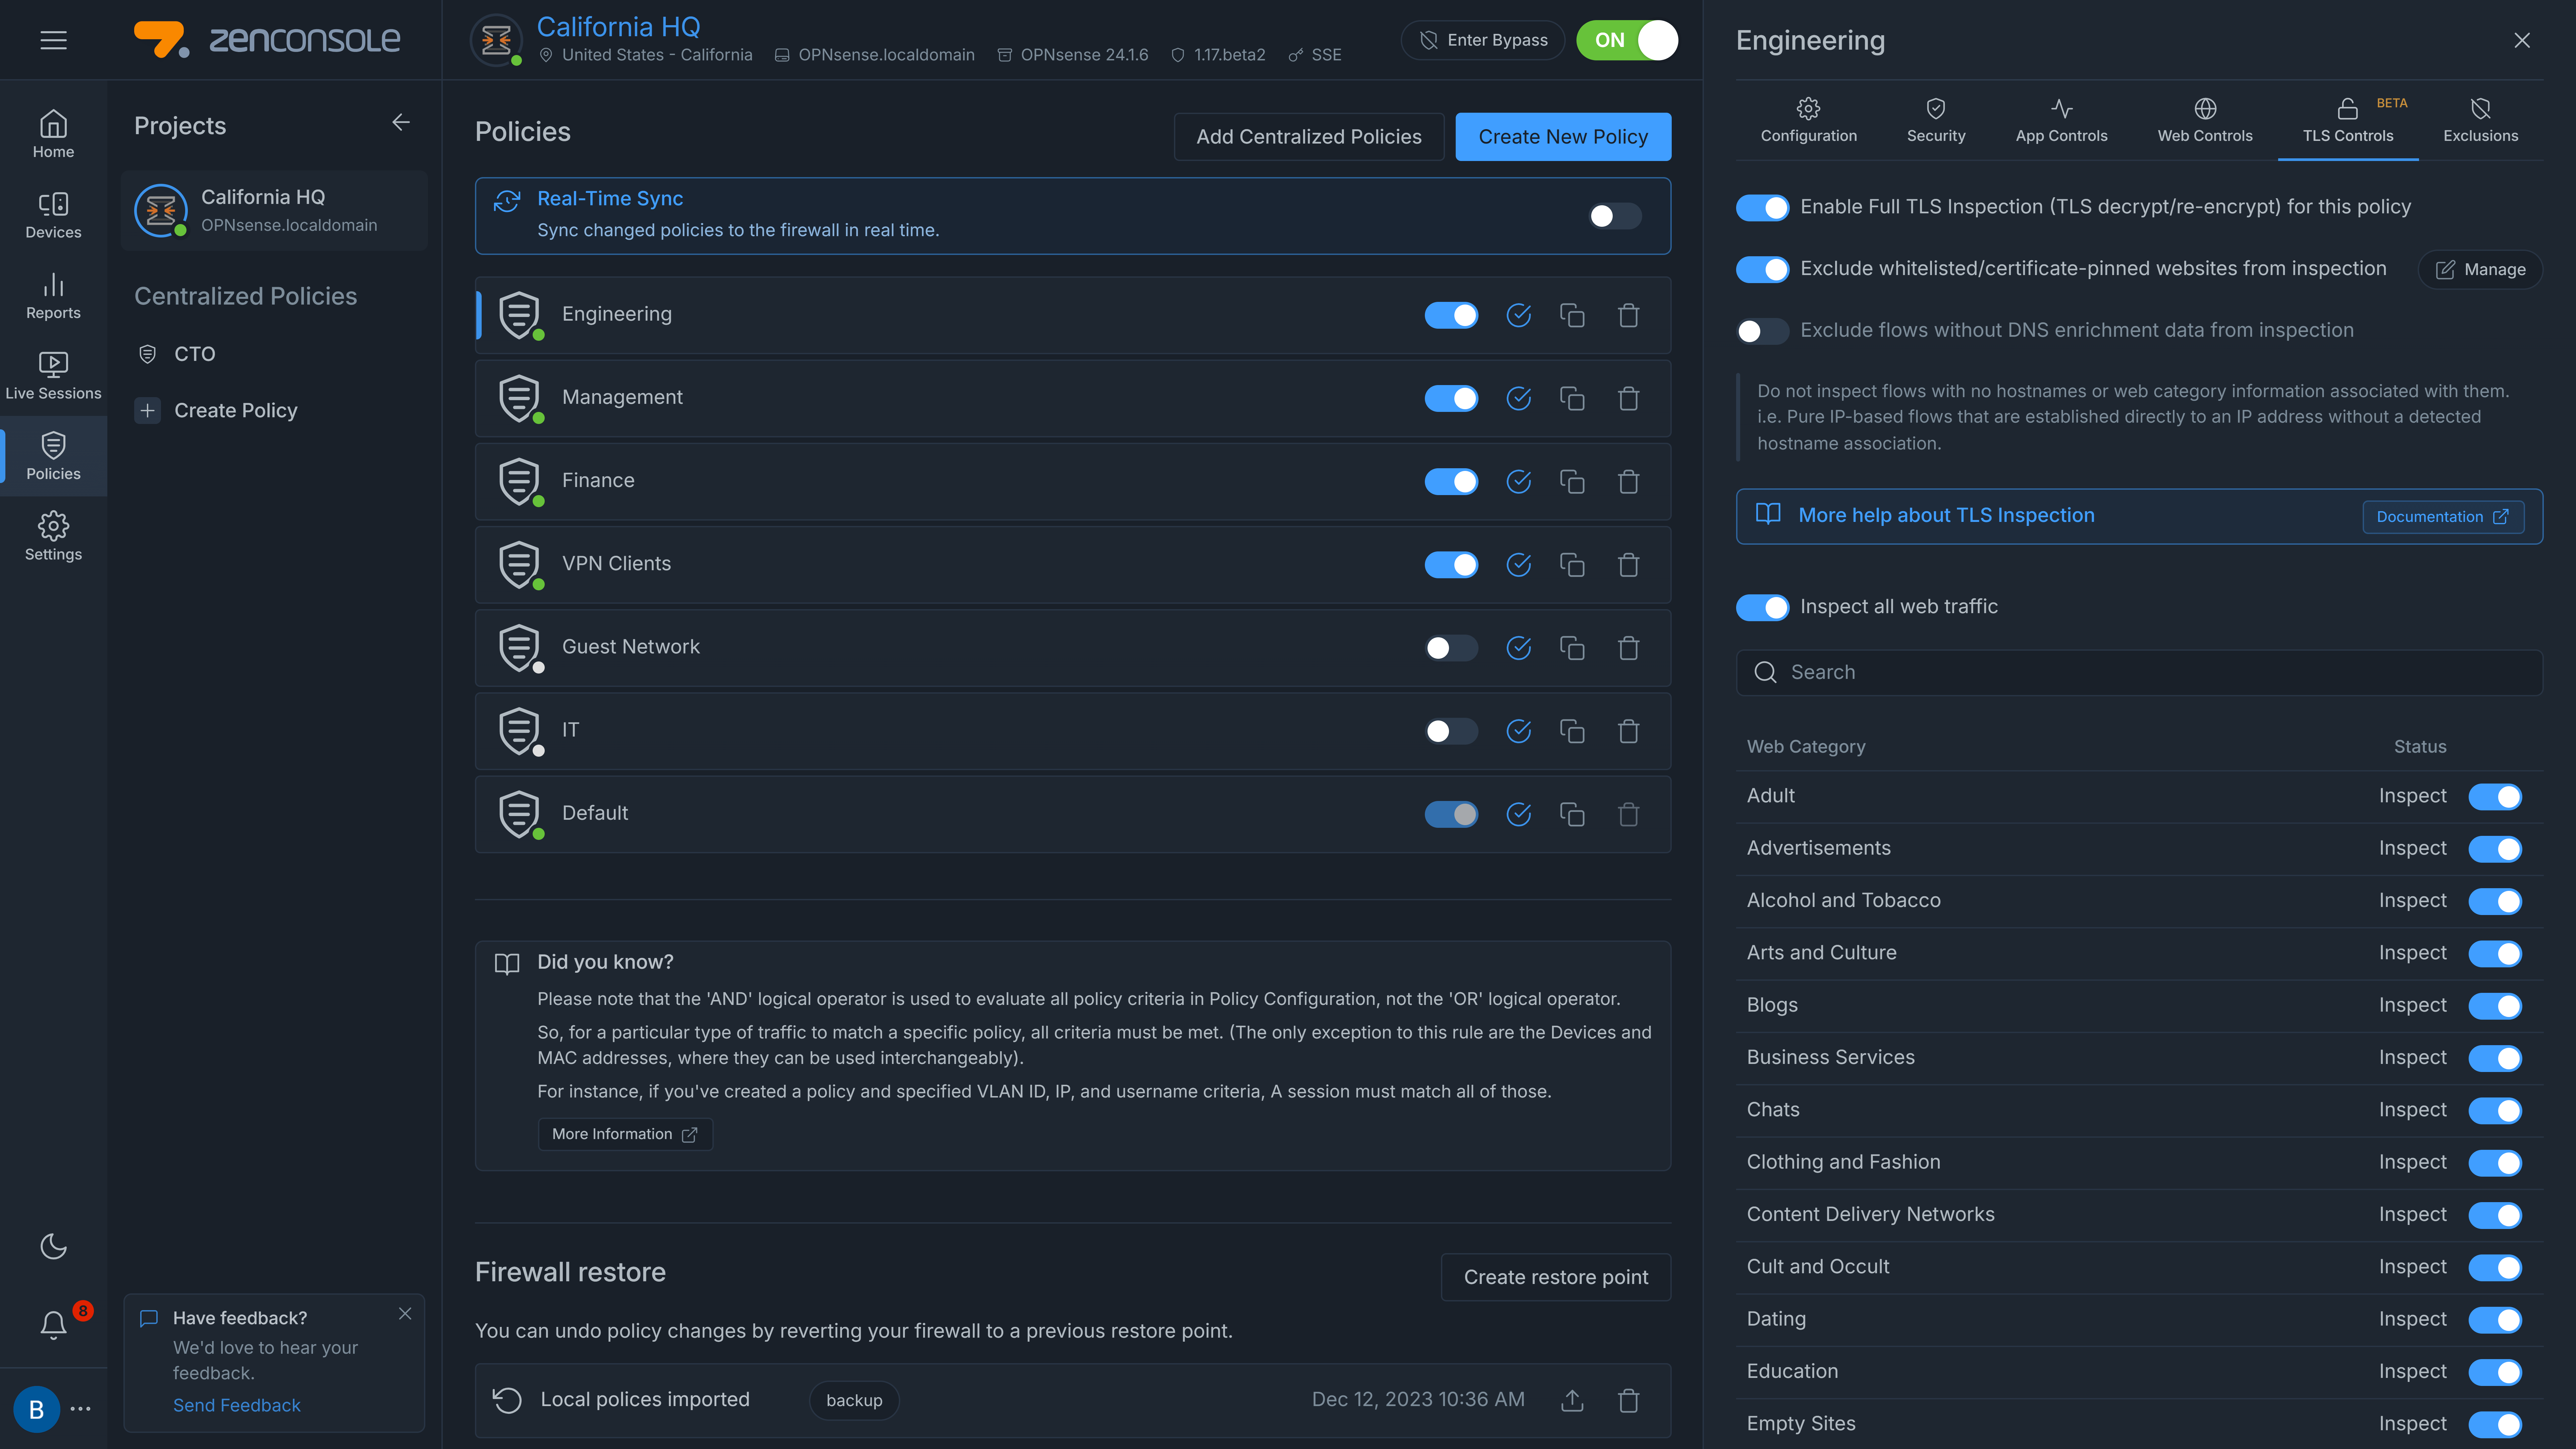This screenshot has width=2576, height=1449.
Task: Open the user account ellipsis menu
Action: [81, 1409]
